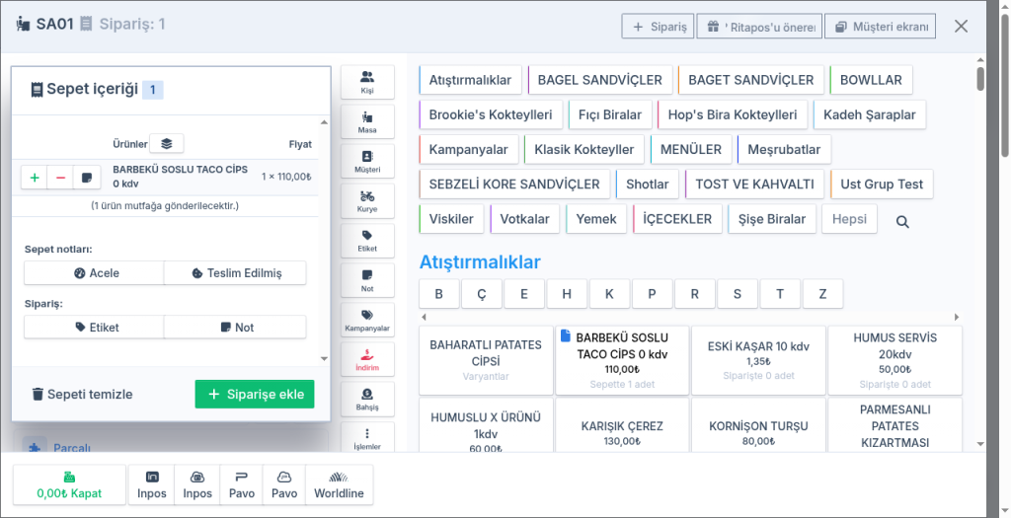Click the Ritapos'u öner gift button
The height and width of the screenshot is (518, 1011).
point(759,27)
